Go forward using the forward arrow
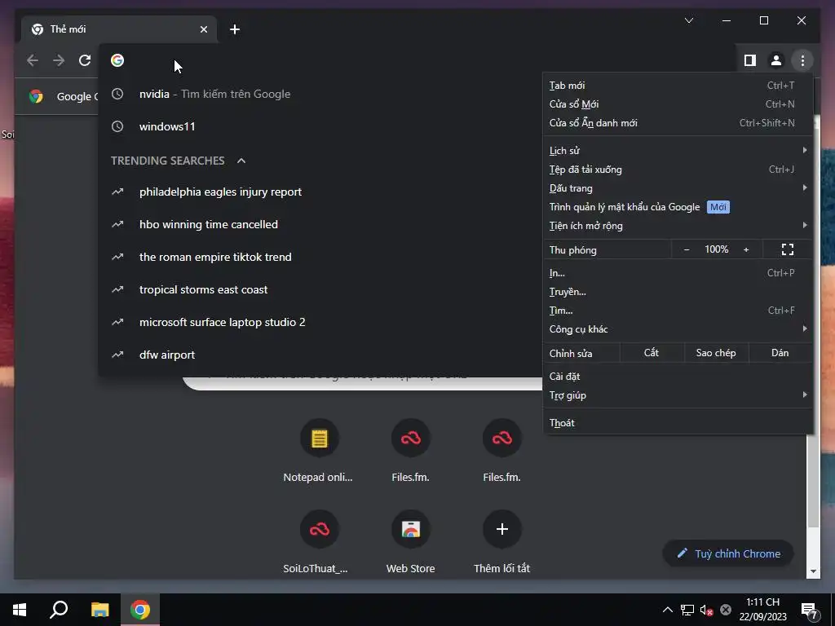Viewport: 835px width, 626px height. click(x=59, y=60)
